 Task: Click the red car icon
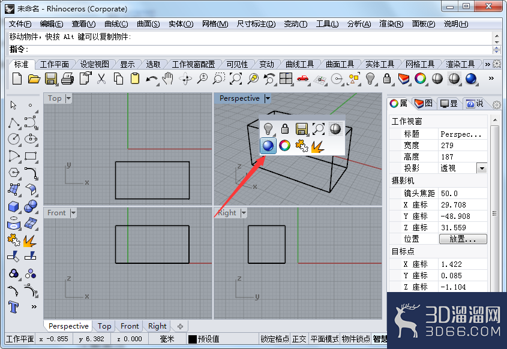point(302,79)
